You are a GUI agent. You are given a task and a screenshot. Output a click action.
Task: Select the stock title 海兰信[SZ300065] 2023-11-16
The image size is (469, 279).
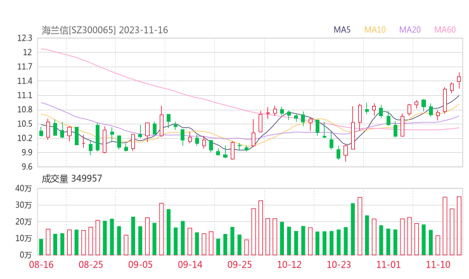coord(105,30)
